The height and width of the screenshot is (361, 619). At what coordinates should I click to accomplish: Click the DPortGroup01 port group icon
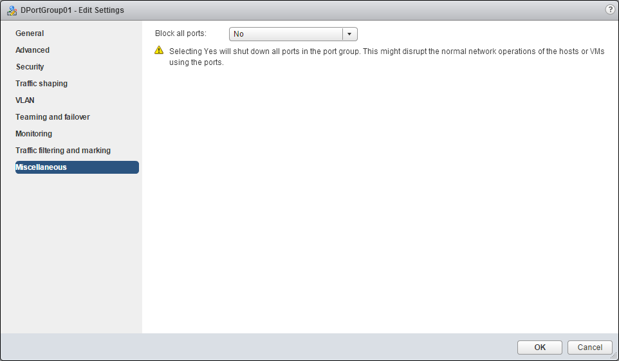(x=12, y=10)
